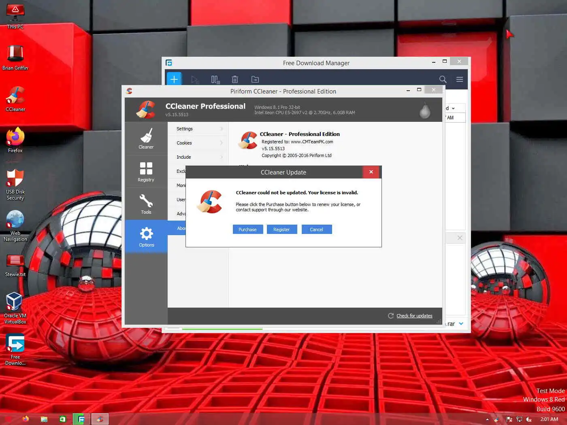567x425 pixels.
Task: Expand the chevron next to .rar file
Action: (461, 323)
